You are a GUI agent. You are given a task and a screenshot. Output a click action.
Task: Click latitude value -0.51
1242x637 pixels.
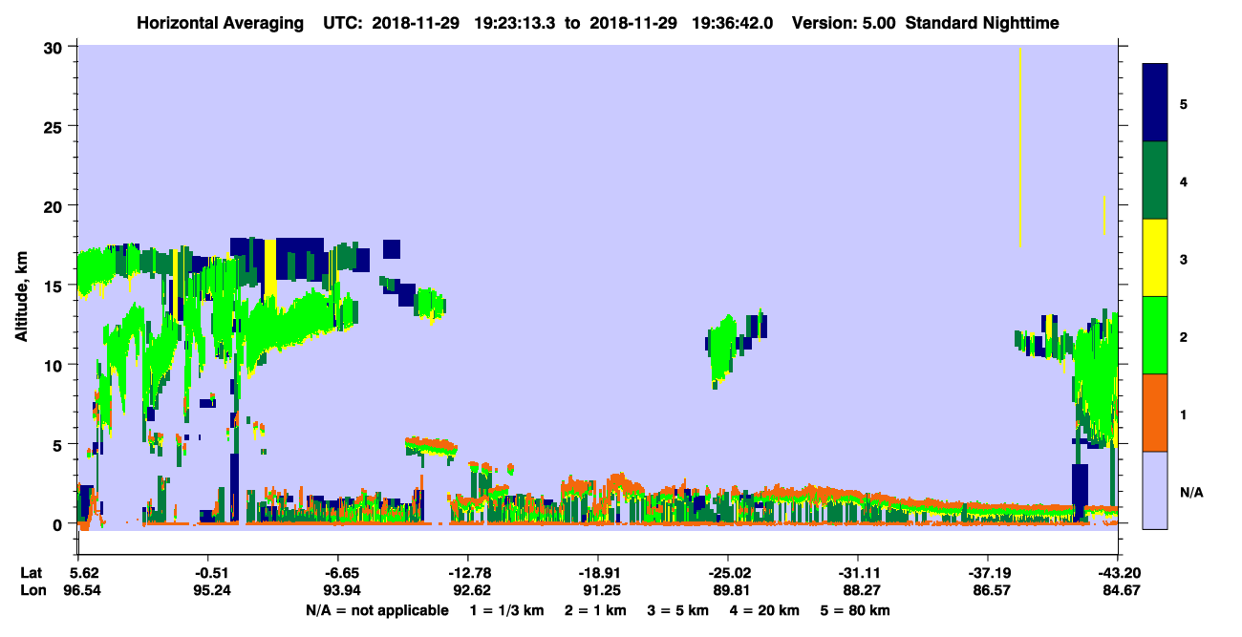coord(210,573)
